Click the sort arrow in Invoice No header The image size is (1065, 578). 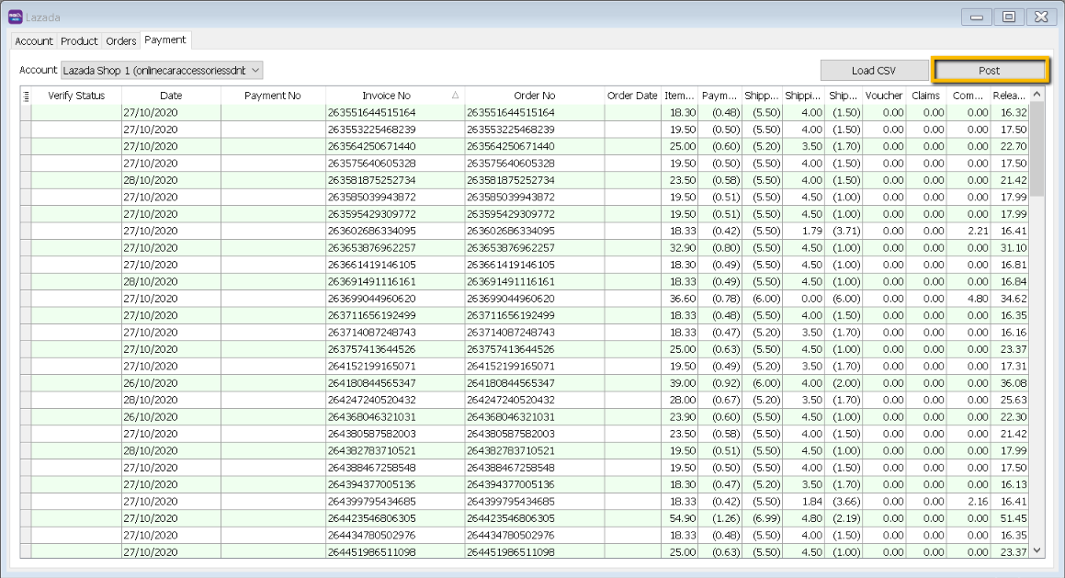pyautogui.click(x=456, y=96)
